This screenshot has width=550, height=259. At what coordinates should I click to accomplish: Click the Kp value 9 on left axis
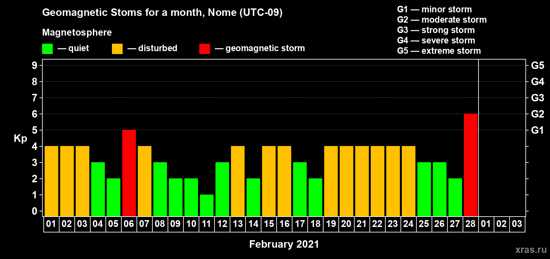[35, 65]
